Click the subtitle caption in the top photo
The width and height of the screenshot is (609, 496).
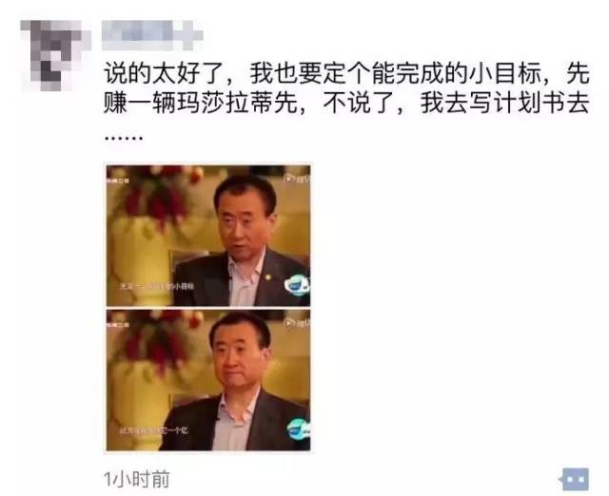click(157, 287)
